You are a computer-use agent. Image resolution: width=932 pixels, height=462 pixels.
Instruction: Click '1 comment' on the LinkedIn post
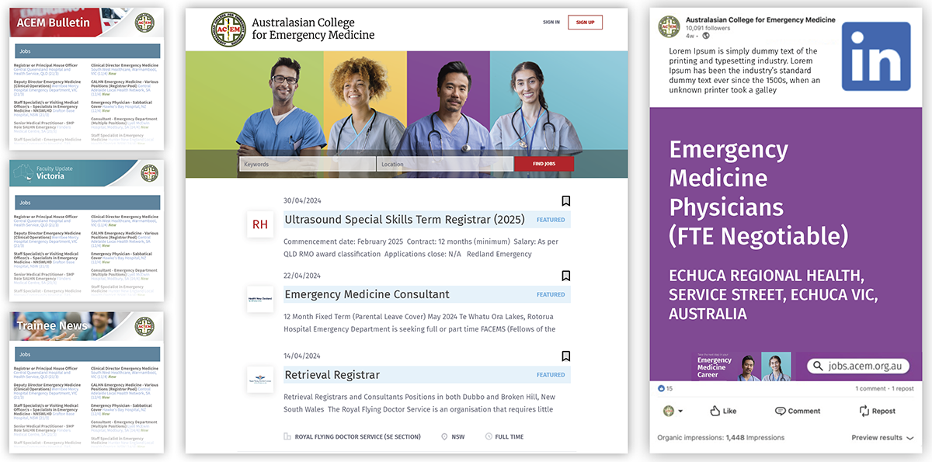[x=870, y=388]
